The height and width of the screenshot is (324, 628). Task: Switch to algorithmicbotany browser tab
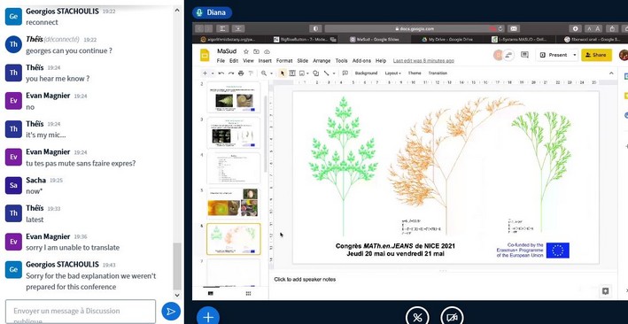pos(229,39)
